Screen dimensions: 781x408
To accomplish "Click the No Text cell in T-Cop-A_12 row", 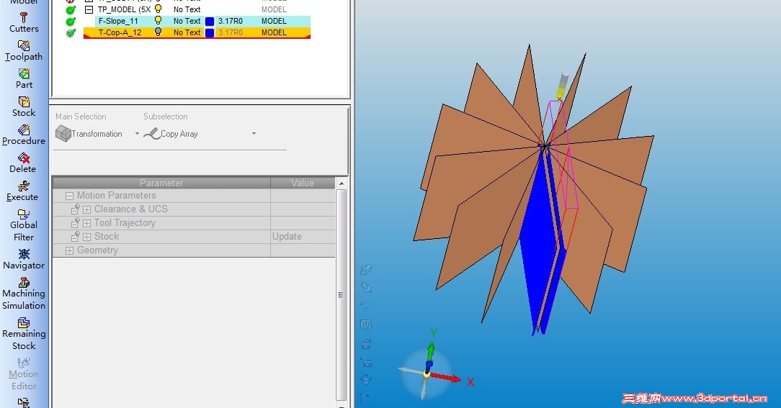I will 187,32.
